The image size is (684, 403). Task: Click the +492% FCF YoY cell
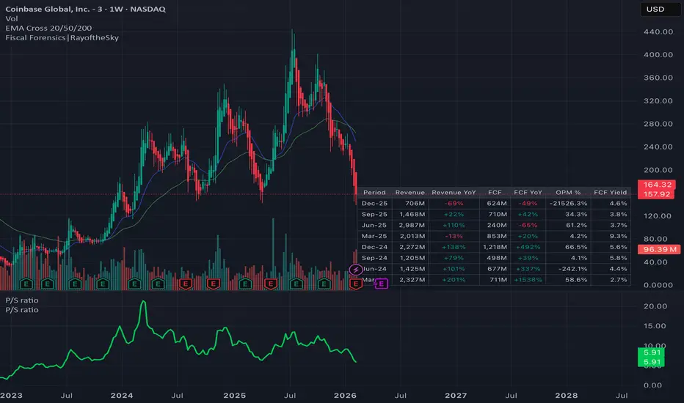click(528, 247)
